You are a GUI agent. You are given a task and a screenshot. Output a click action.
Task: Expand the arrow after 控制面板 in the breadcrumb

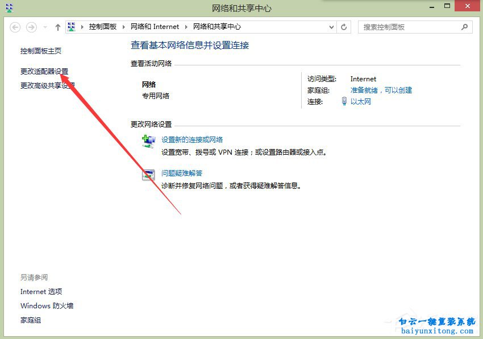[x=125, y=27]
